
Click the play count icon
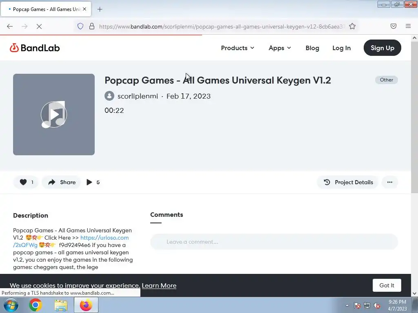tap(89, 182)
